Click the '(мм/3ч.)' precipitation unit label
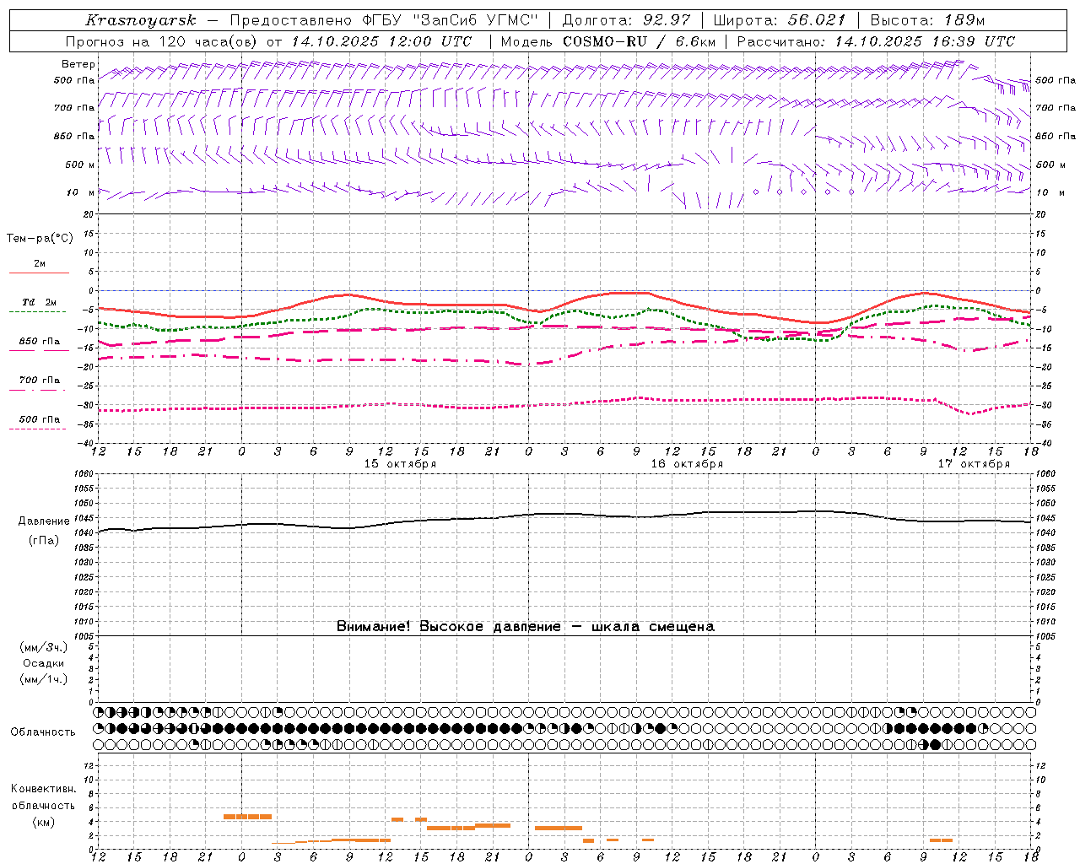The image size is (1080, 864). [44, 647]
